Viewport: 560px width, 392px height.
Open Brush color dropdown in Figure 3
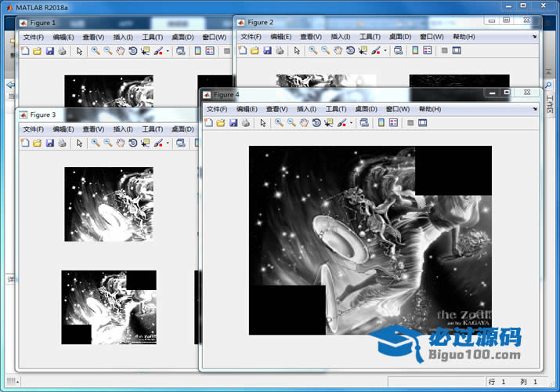click(x=168, y=143)
